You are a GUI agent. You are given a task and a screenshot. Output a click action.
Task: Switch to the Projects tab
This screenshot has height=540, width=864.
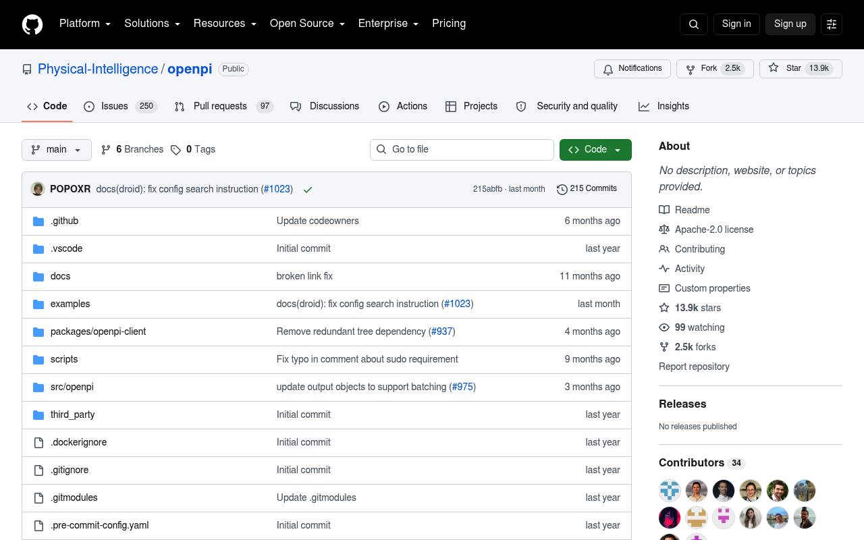(x=471, y=106)
